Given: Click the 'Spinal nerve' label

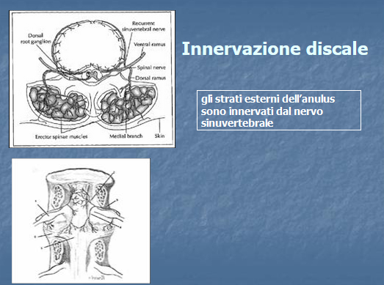Looking at the screenshot, I should point(151,67).
